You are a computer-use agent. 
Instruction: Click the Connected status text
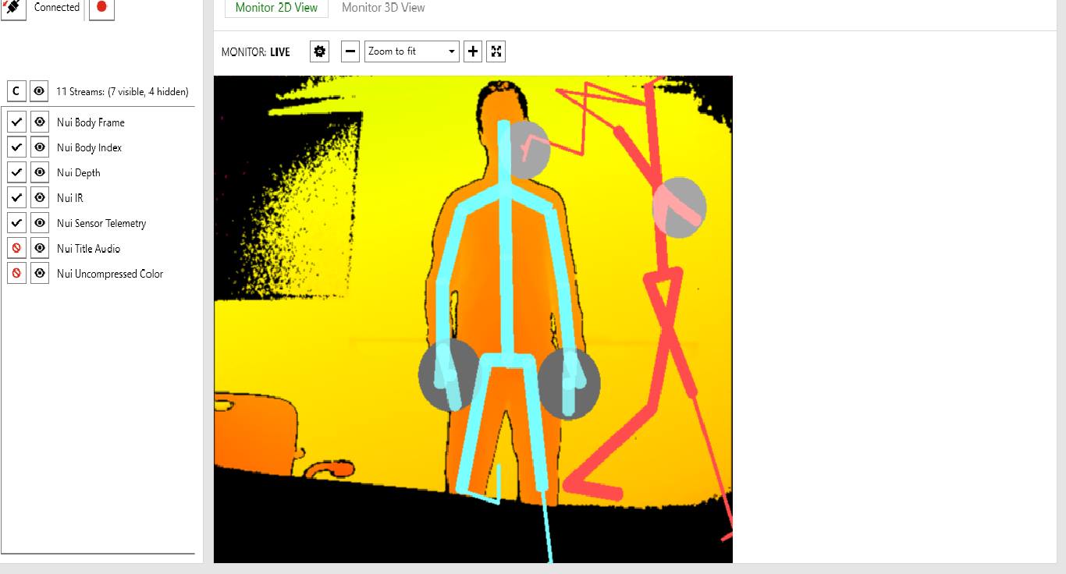(57, 7)
